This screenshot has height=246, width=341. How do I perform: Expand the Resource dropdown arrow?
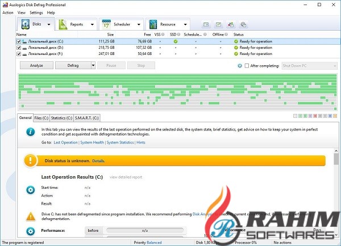(x=185, y=24)
